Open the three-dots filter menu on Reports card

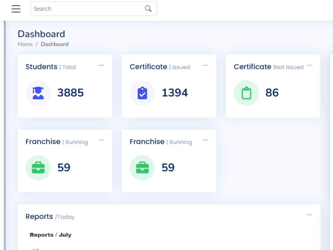(309, 215)
